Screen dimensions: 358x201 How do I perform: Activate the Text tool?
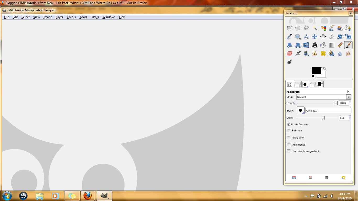tap(314, 45)
